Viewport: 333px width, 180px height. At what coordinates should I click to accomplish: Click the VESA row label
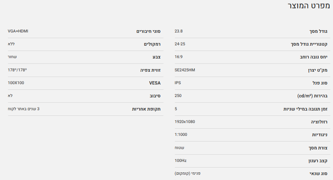click(x=155, y=83)
